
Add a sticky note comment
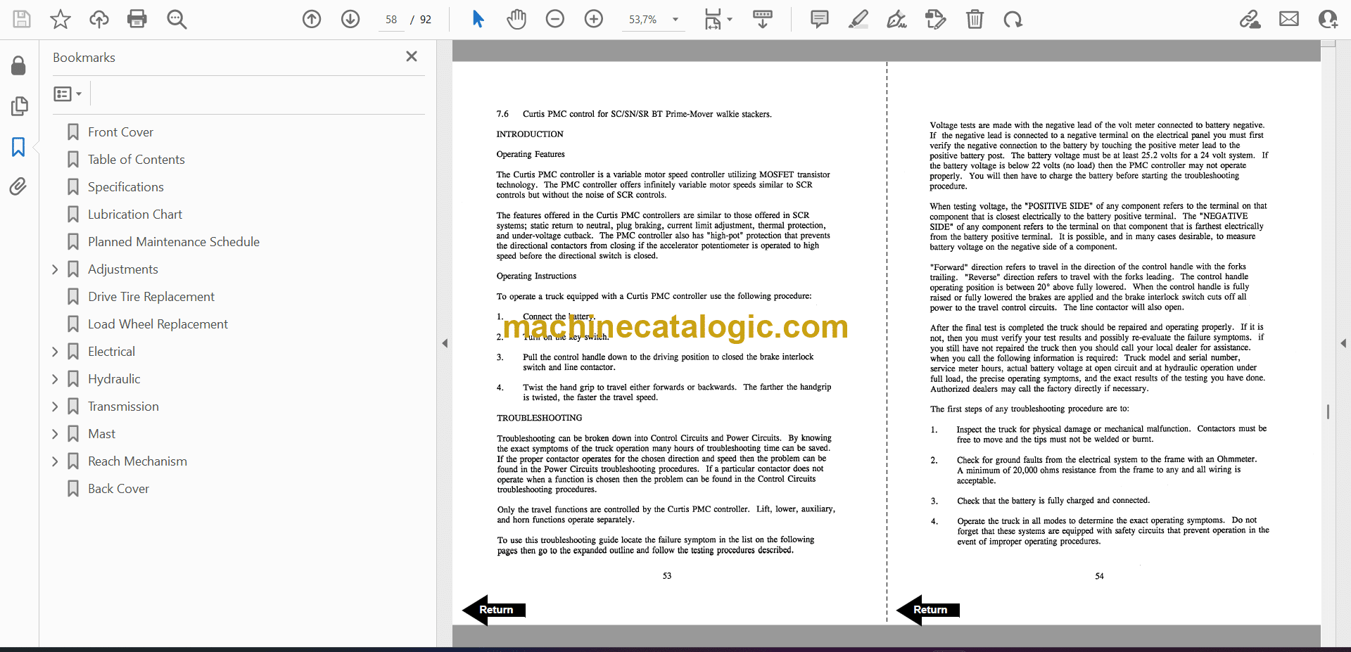[x=819, y=19]
